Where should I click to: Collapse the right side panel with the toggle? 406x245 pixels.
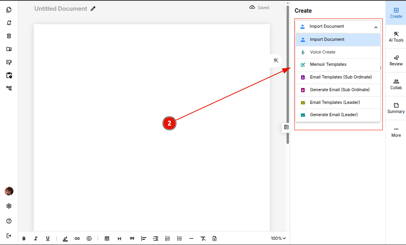tap(286, 127)
